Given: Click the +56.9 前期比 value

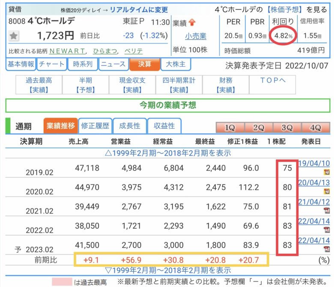Looking at the screenshot, I should coord(131,260).
